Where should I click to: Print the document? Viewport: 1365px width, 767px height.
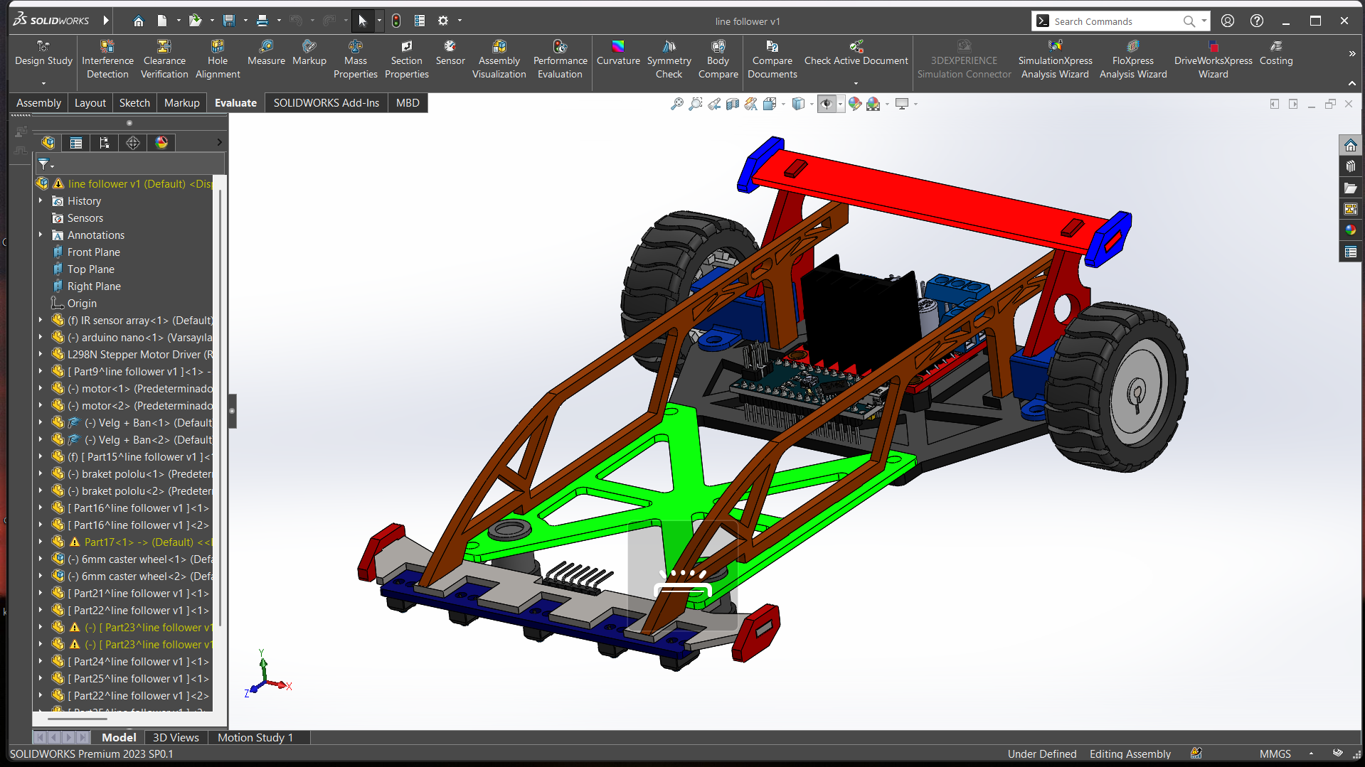coord(262,21)
